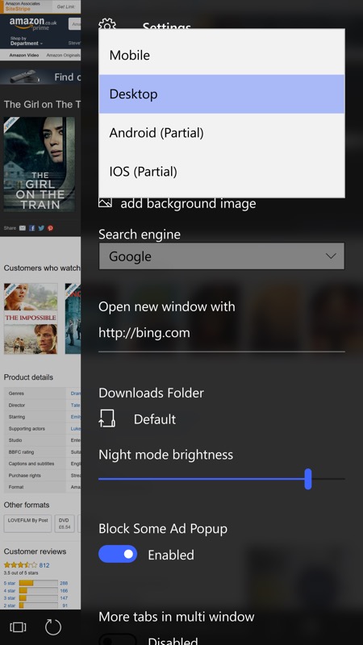The height and width of the screenshot is (645, 363).
Task: Click the Customers who watched heading
Action: click(42, 268)
